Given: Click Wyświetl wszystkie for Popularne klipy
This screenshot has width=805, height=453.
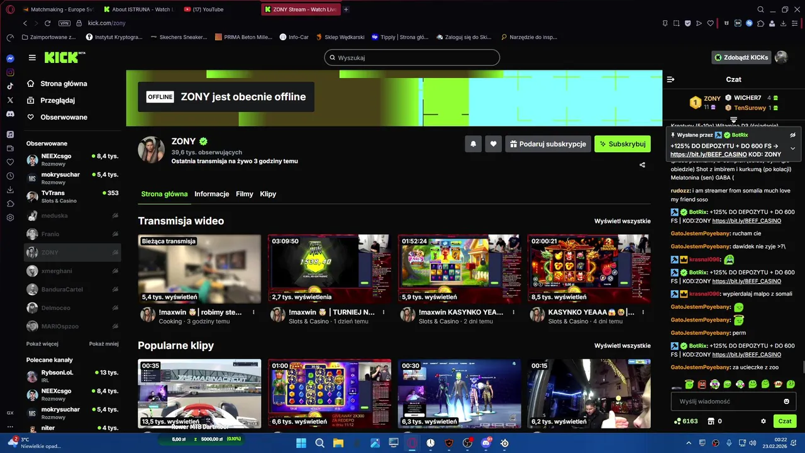Looking at the screenshot, I should click(622, 345).
